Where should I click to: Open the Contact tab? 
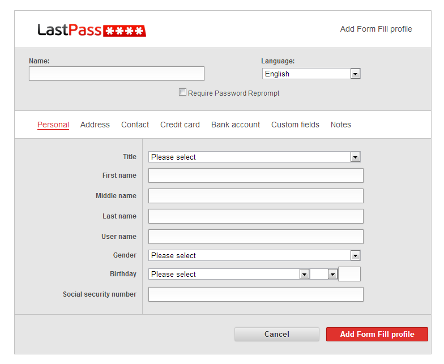pyautogui.click(x=135, y=125)
